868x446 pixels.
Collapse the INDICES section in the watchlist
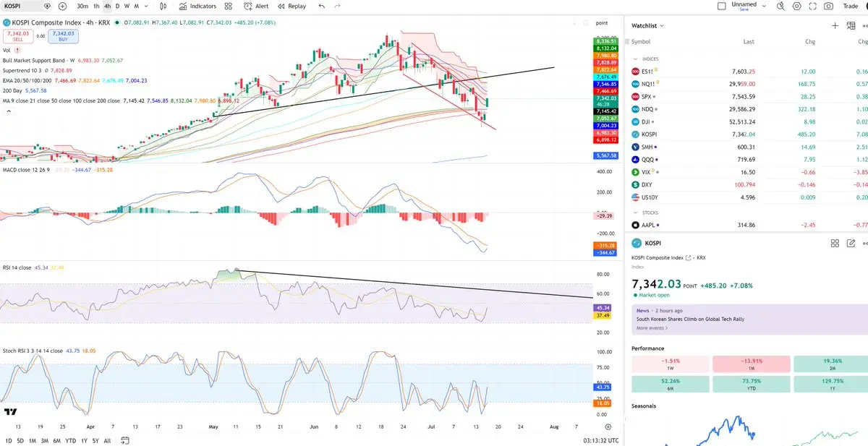pyautogui.click(x=636, y=59)
